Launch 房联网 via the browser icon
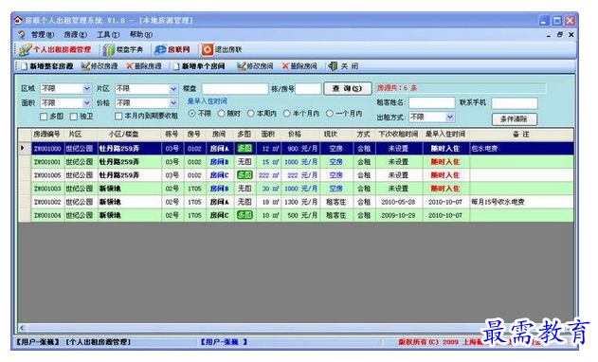 click(x=160, y=49)
